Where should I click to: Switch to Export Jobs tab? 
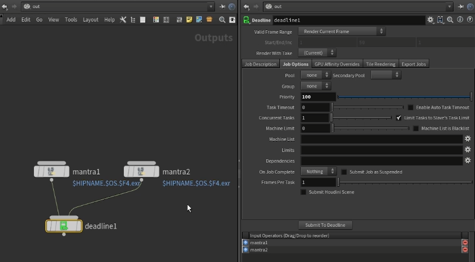(413, 64)
